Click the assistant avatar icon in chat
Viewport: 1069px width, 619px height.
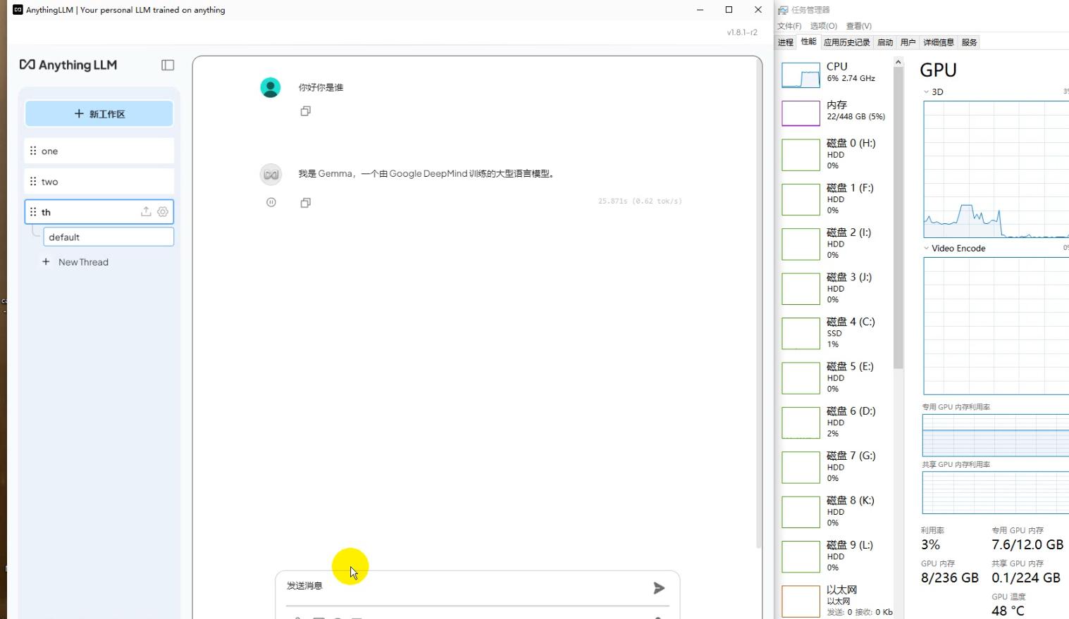[271, 174]
